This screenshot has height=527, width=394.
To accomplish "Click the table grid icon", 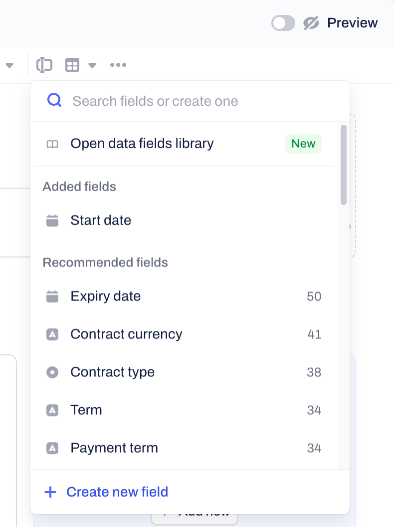I will click(72, 65).
